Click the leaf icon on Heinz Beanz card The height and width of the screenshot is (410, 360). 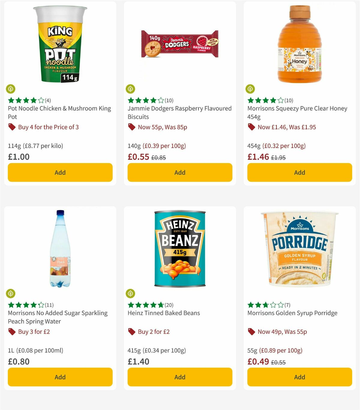[130, 293]
